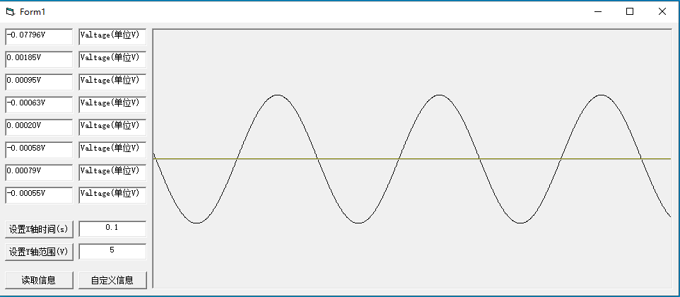
Task: Select the 0.00020V voltage reading field
Action: tap(39, 127)
